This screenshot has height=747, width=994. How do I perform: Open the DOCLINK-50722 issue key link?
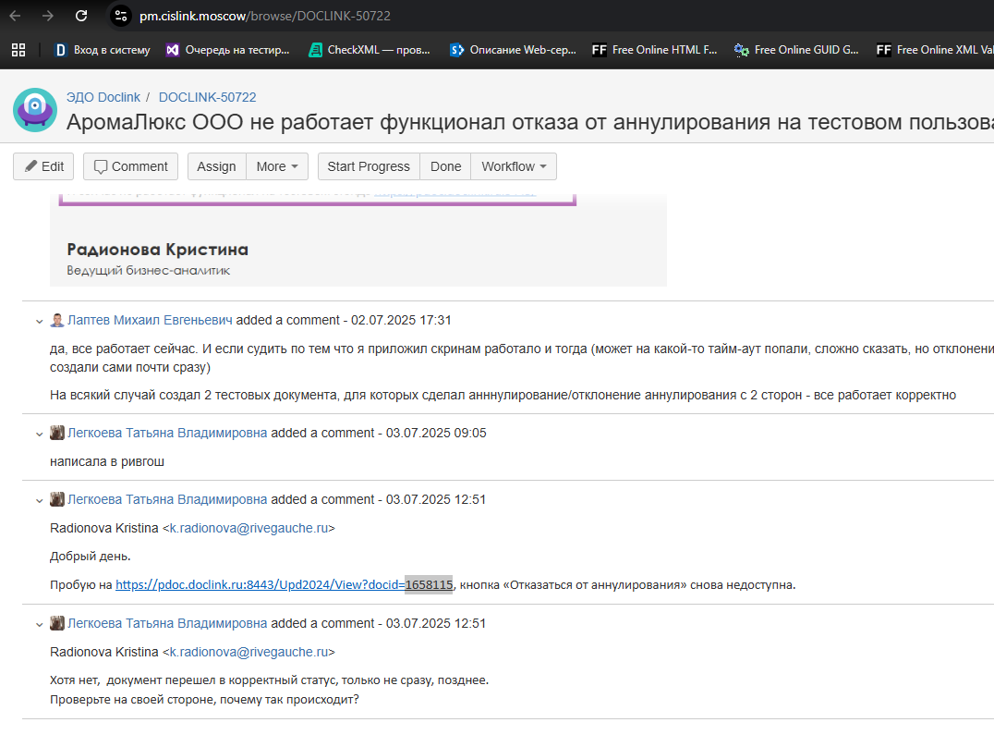[207, 97]
